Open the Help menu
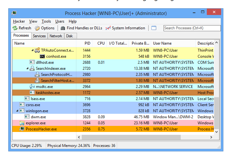 click(73, 21)
